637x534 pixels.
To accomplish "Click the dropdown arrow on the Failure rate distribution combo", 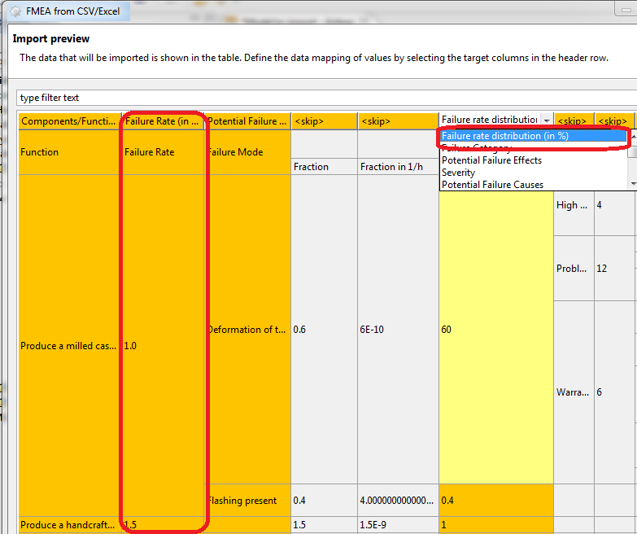I will point(546,120).
